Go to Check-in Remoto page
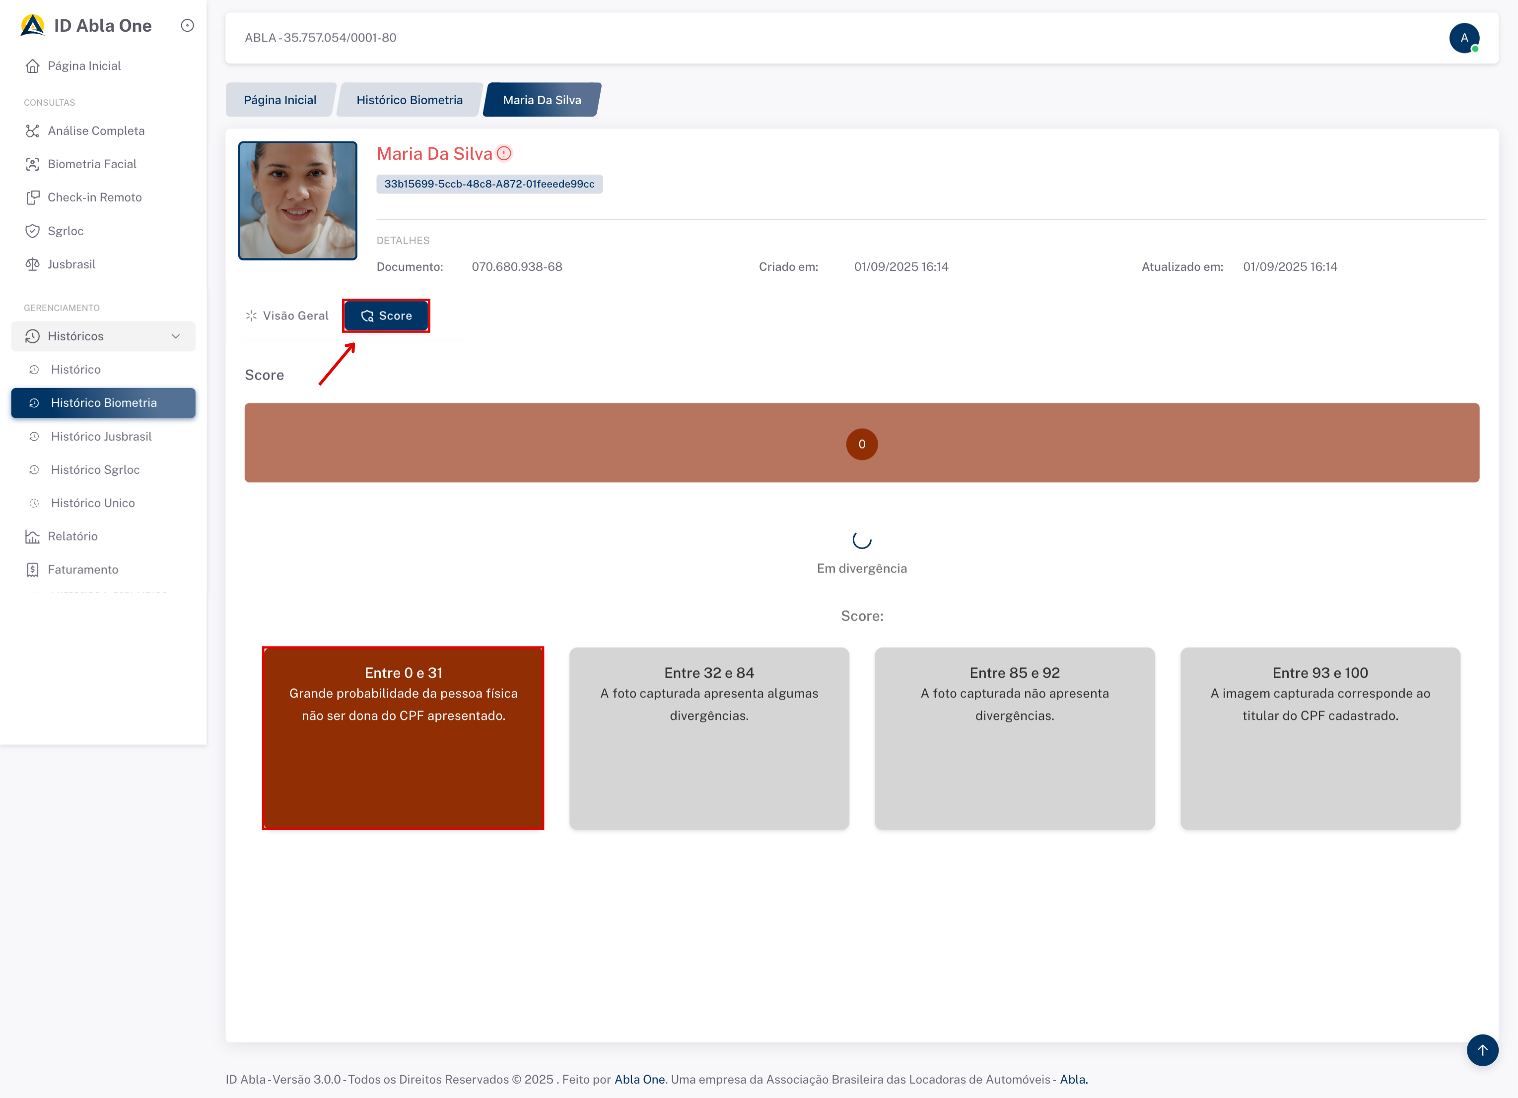 [94, 197]
